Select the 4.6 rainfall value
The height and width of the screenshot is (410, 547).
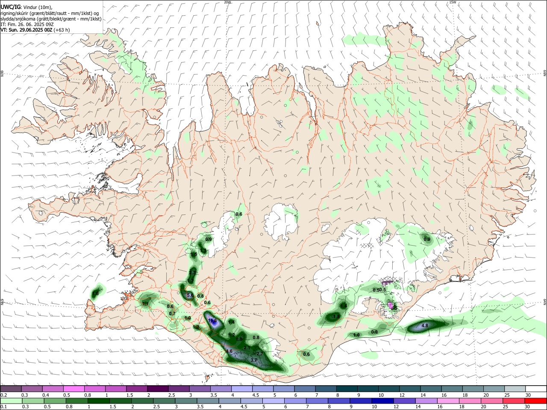[229, 351]
